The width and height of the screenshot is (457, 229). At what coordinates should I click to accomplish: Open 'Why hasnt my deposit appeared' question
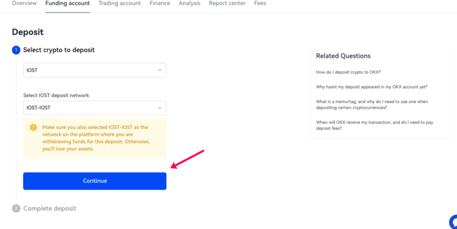(372, 87)
